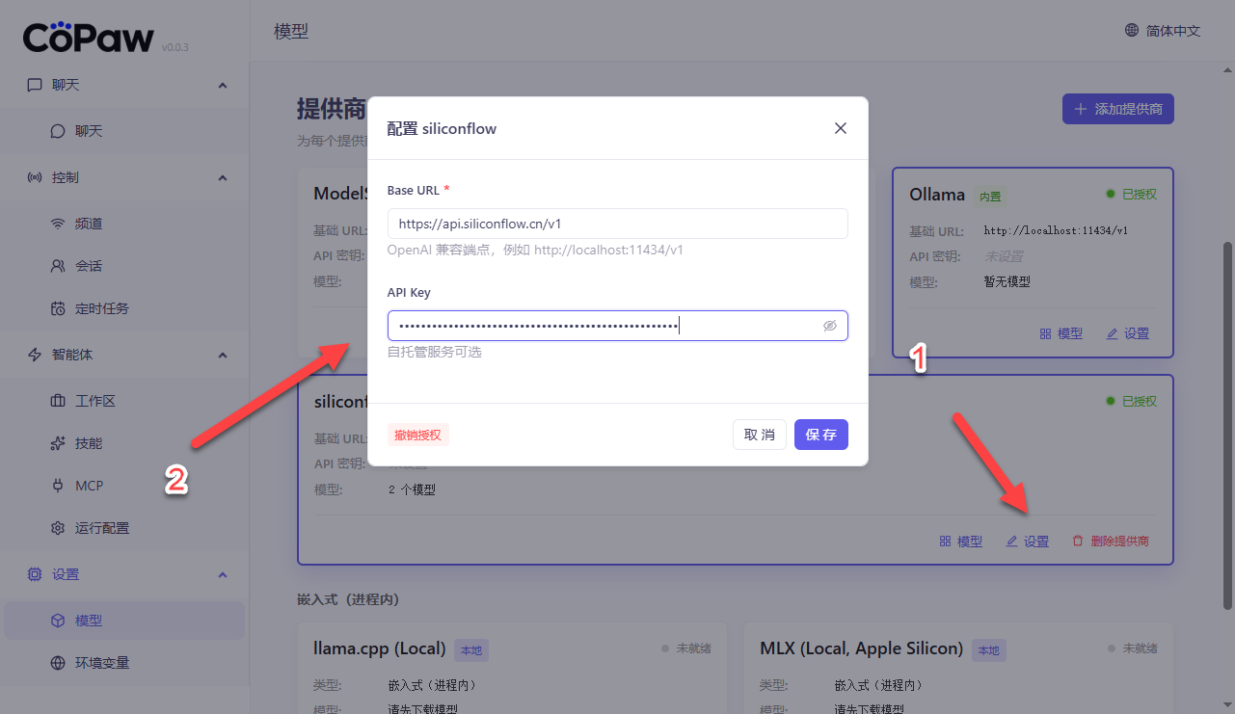Click the 已授权 status on Ollama card

point(1131,194)
